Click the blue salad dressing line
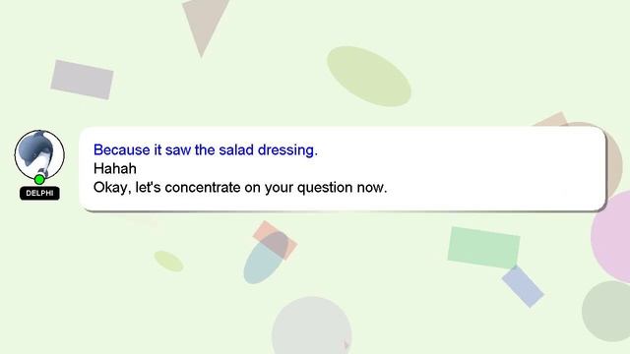Viewport: 630px width, 354px height. point(206,150)
